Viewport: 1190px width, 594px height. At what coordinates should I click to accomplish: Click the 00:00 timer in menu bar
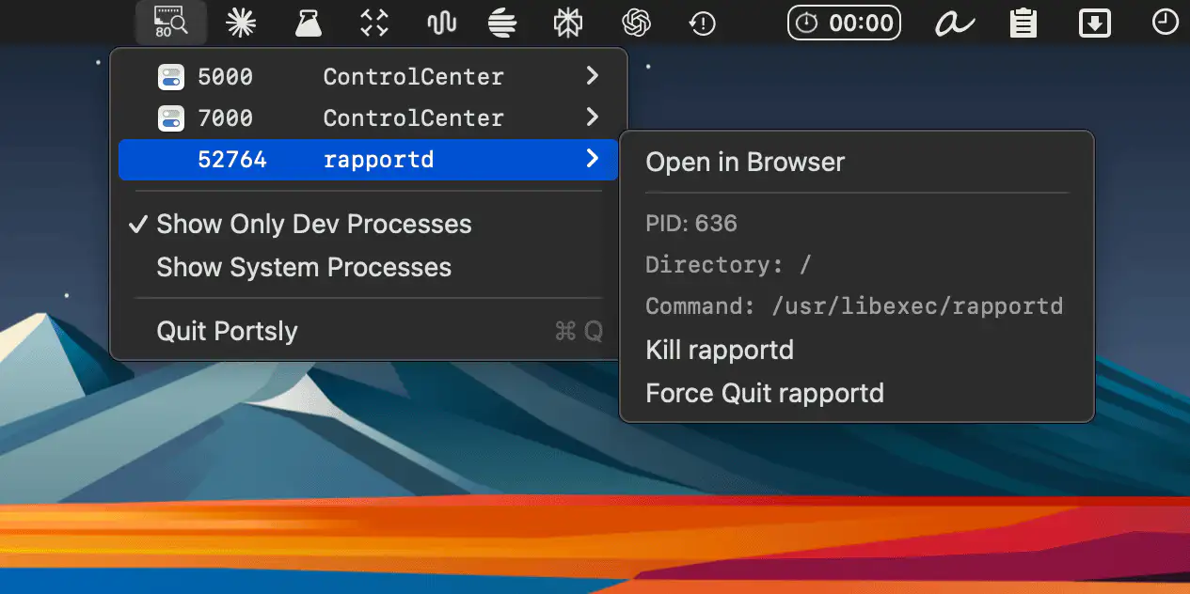(x=844, y=23)
